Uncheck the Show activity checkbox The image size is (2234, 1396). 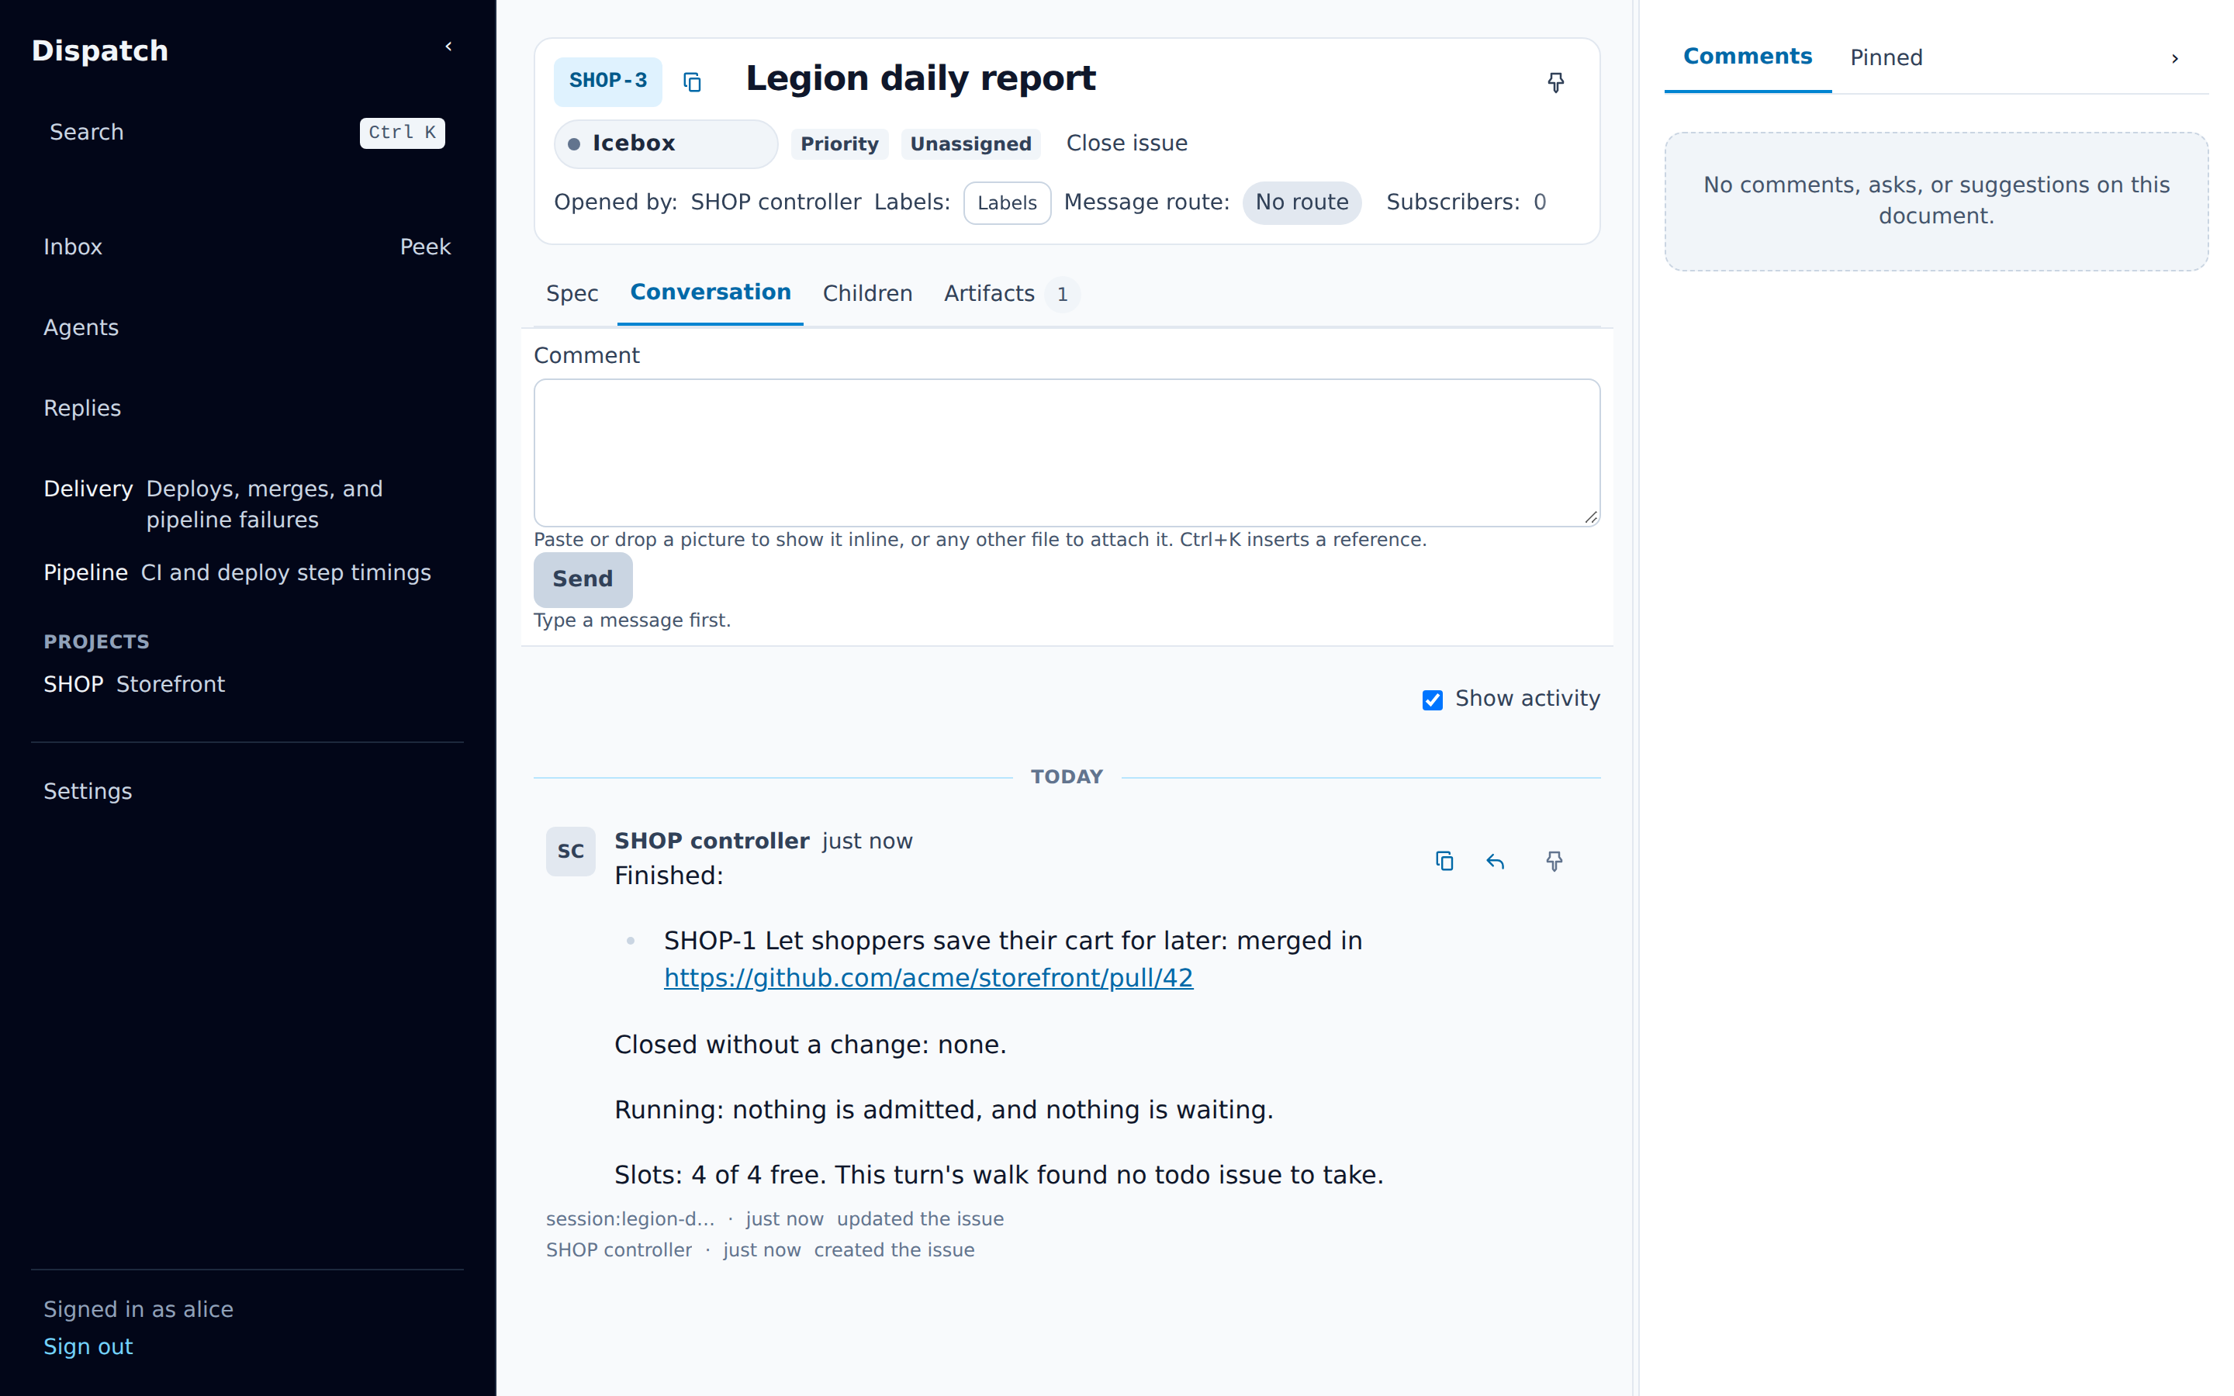(1433, 700)
